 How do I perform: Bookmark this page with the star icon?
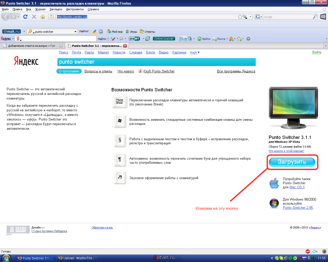240,17
